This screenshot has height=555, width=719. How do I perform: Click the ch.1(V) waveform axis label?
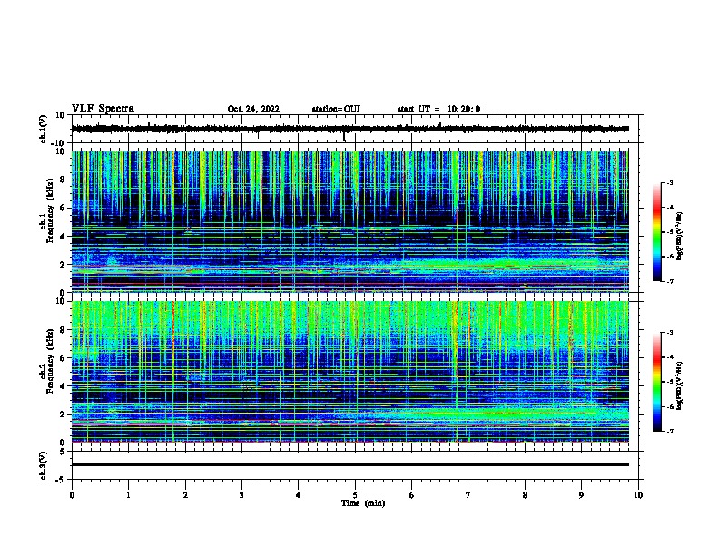tap(44, 129)
